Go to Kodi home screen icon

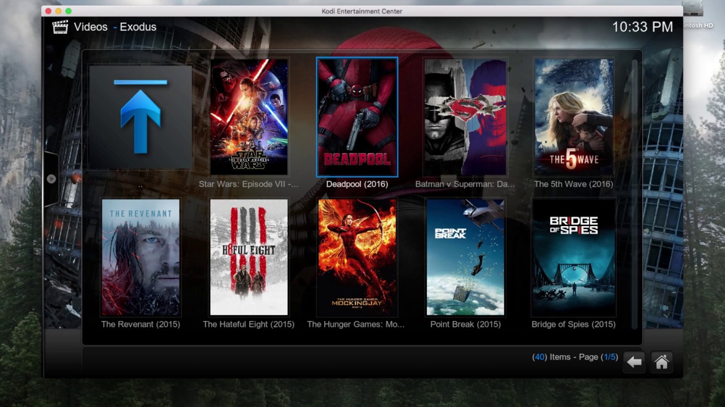click(661, 362)
